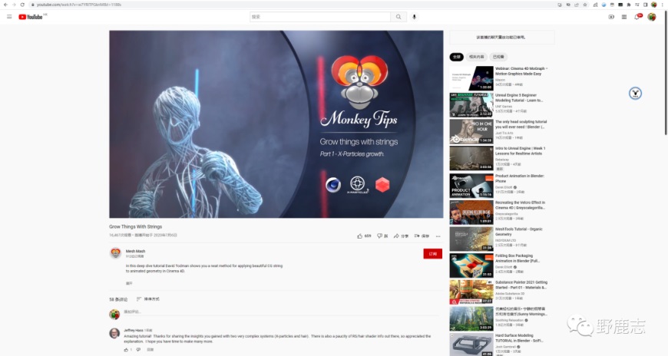Open the only head sculpting tutorial thumbnail
This screenshot has height=356, width=668.
click(x=471, y=131)
